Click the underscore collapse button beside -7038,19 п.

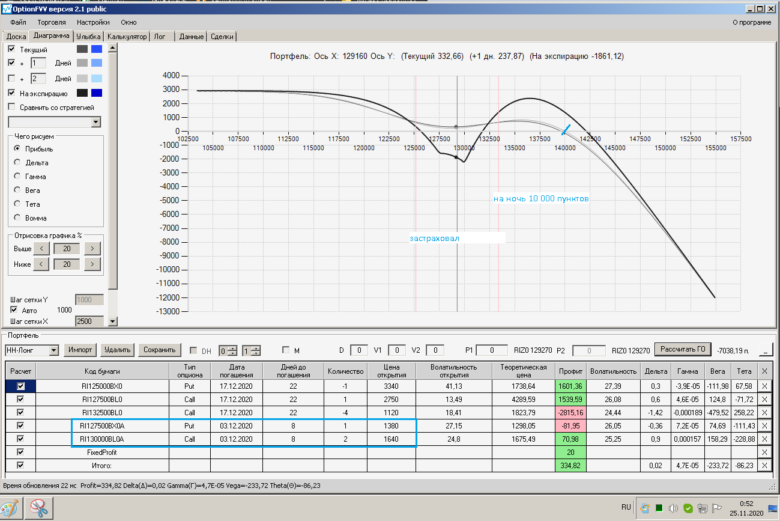coord(766,350)
